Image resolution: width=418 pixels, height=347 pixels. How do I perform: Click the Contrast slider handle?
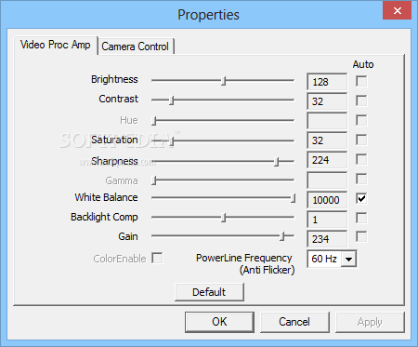(172, 100)
